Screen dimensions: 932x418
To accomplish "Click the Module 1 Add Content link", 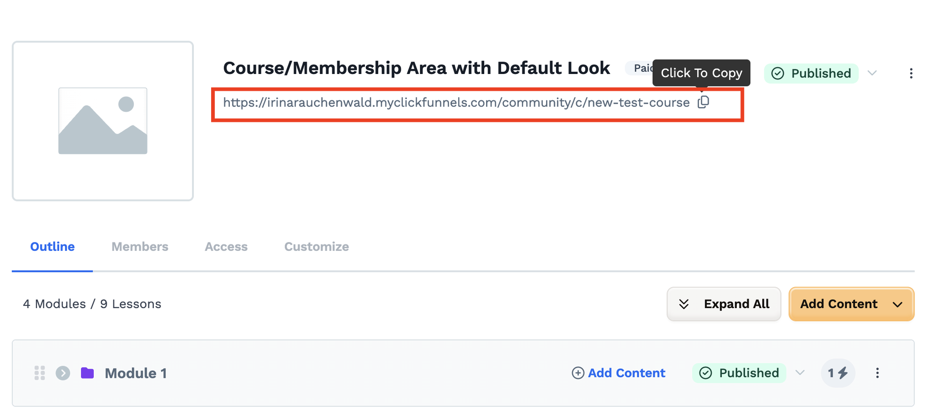I will 618,373.
